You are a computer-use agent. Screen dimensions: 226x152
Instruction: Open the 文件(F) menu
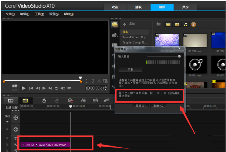tap(10, 14)
